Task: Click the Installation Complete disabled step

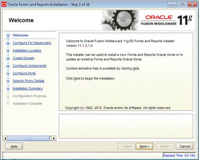Action: [27, 104]
